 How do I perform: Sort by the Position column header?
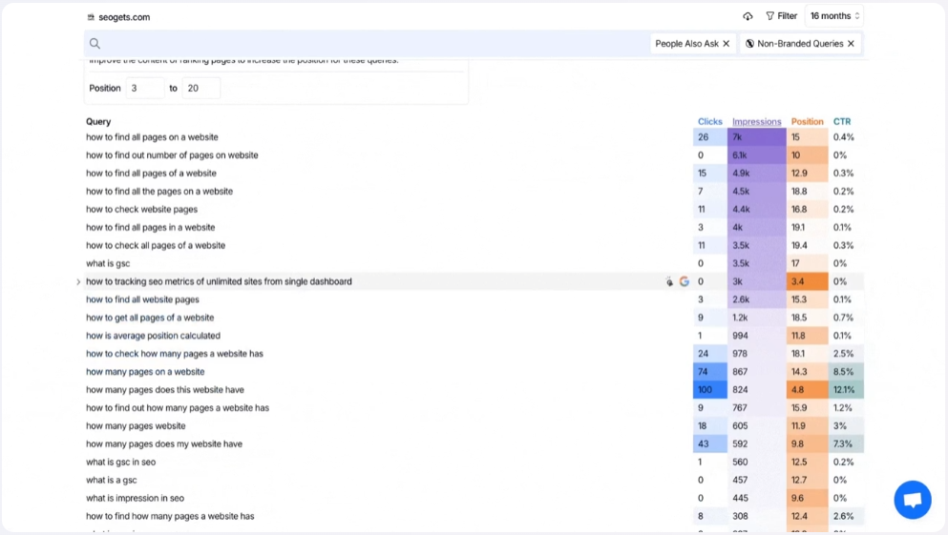coord(807,122)
